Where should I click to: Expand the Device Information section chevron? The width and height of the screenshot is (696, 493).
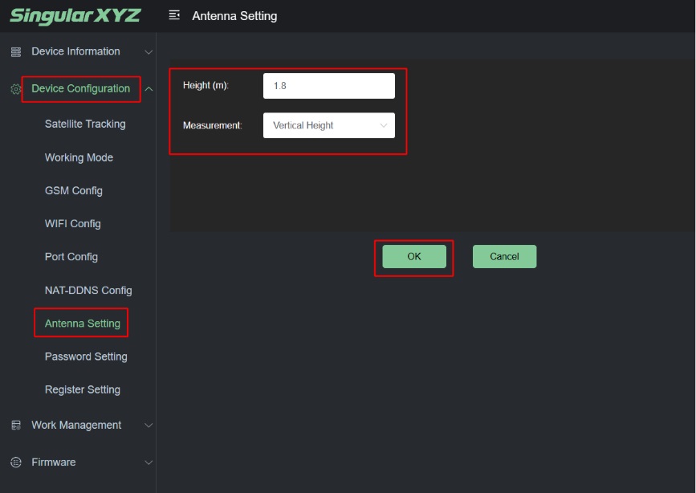(x=149, y=52)
